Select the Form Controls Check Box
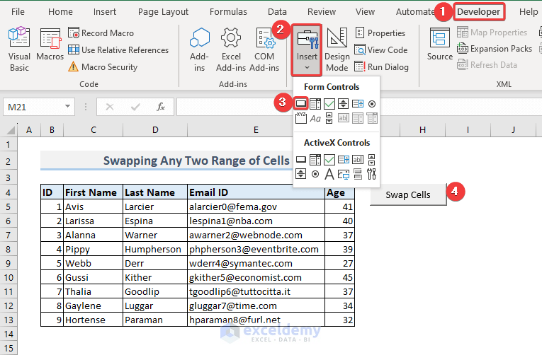The image size is (542, 355). click(329, 103)
